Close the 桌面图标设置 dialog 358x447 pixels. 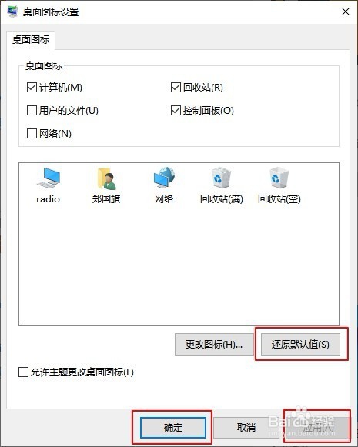346,12
